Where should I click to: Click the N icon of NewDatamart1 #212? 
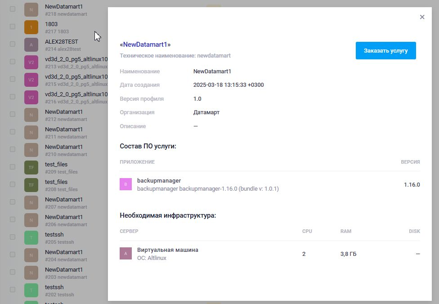(x=31, y=115)
